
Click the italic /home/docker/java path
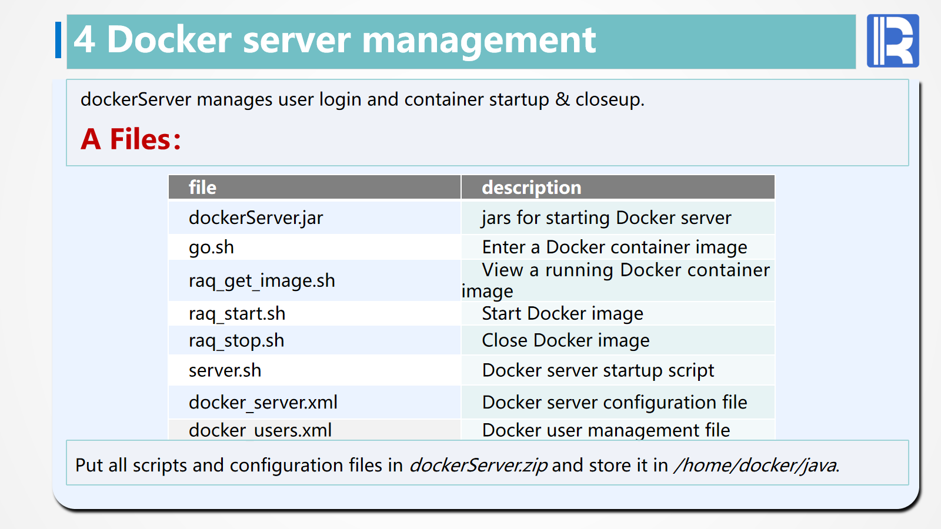click(756, 466)
